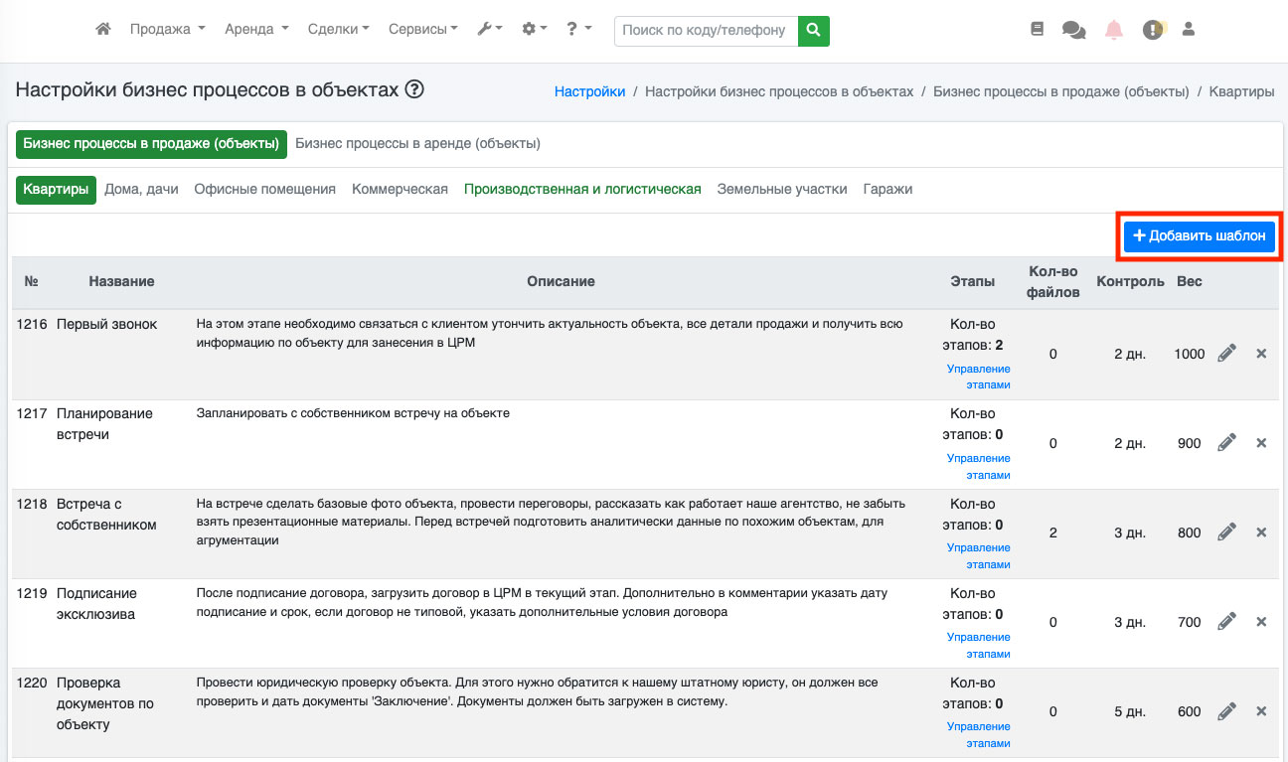Viewport: 1288px width, 762px height.
Task: Select the Дома, дачи tab
Action: pyautogui.click(x=141, y=189)
